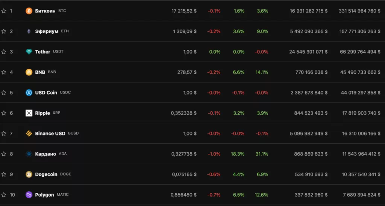This screenshot has height=206, width=385.
Task: Click the Cardano blue dots icon
Action: pyautogui.click(x=29, y=154)
